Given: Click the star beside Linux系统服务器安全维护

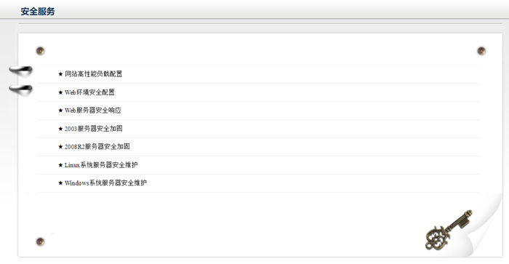Looking at the screenshot, I should point(60,165).
